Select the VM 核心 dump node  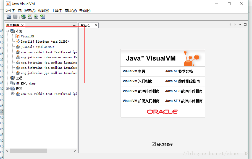tap(25, 83)
